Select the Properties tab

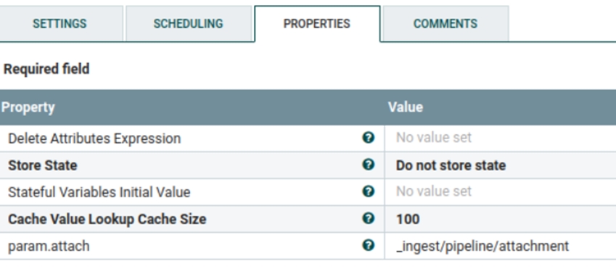316,23
